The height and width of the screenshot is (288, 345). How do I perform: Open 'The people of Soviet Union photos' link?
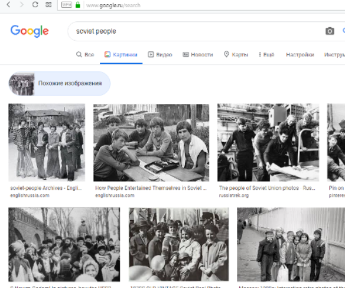click(267, 188)
